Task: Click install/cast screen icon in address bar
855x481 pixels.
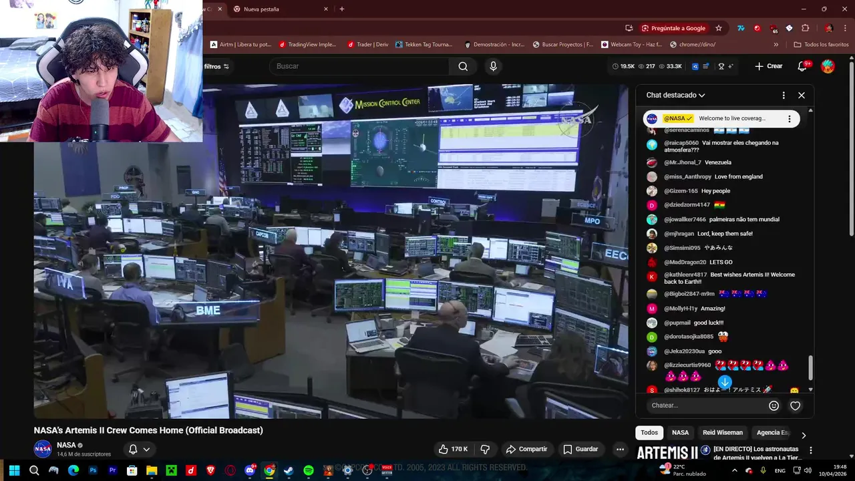Action: pyautogui.click(x=629, y=28)
